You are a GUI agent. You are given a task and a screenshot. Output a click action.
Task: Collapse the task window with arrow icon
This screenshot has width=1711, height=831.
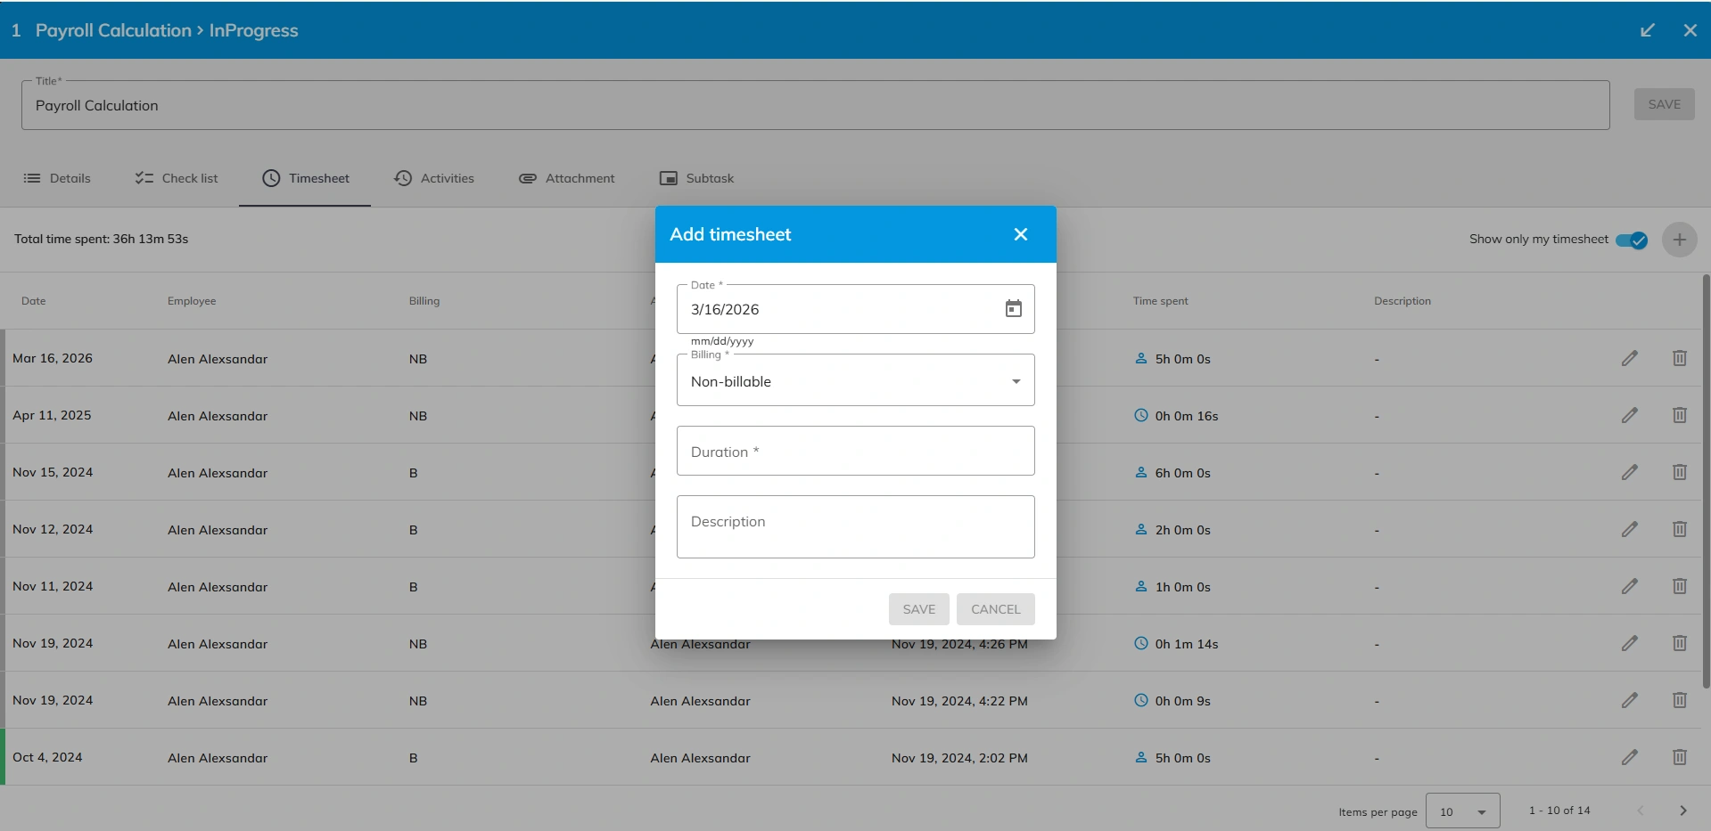pos(1647,30)
